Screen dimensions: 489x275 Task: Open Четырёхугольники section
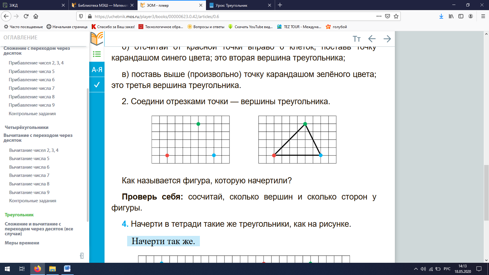click(27, 127)
